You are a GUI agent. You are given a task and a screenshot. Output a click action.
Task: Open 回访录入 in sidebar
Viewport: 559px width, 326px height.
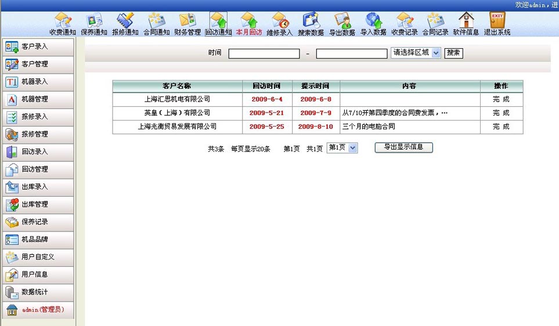click(38, 152)
